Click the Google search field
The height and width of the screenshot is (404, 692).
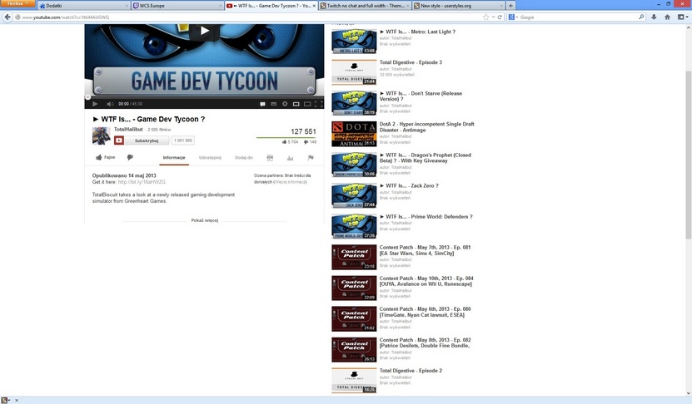coord(578,17)
